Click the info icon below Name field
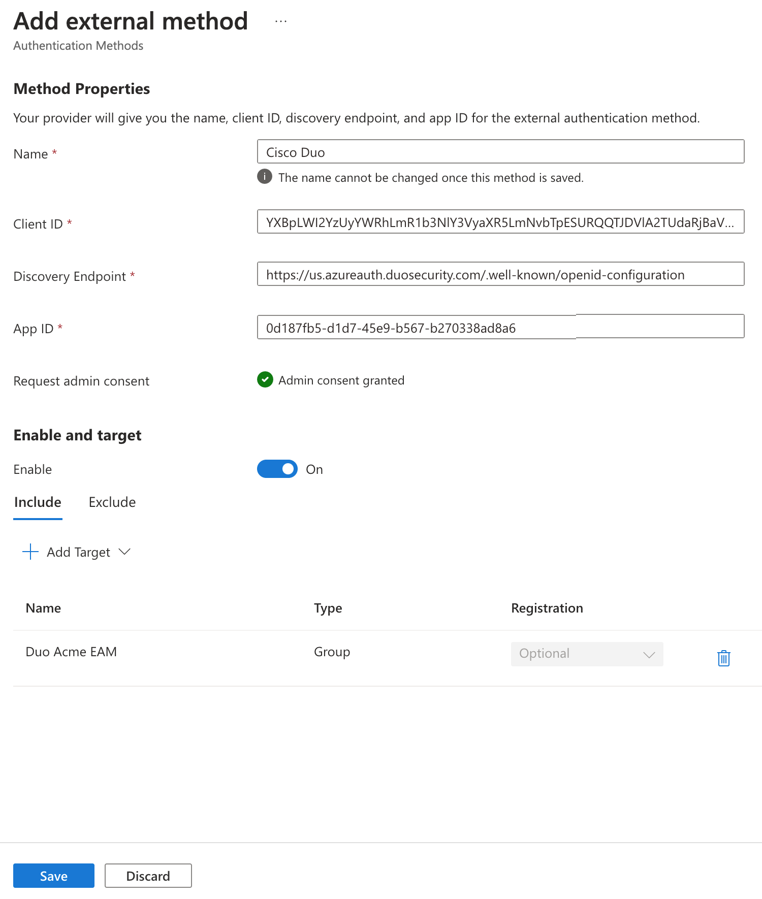 (x=265, y=177)
